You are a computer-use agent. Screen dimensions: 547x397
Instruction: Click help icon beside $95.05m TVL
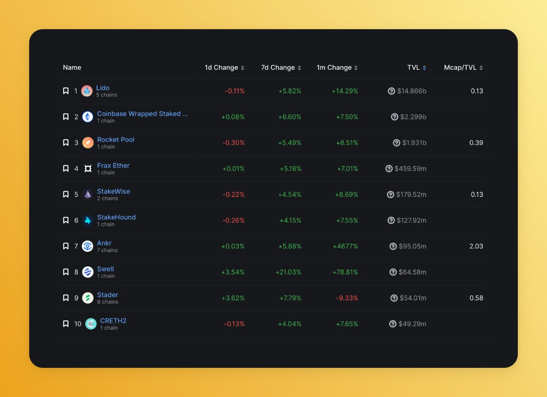point(393,246)
